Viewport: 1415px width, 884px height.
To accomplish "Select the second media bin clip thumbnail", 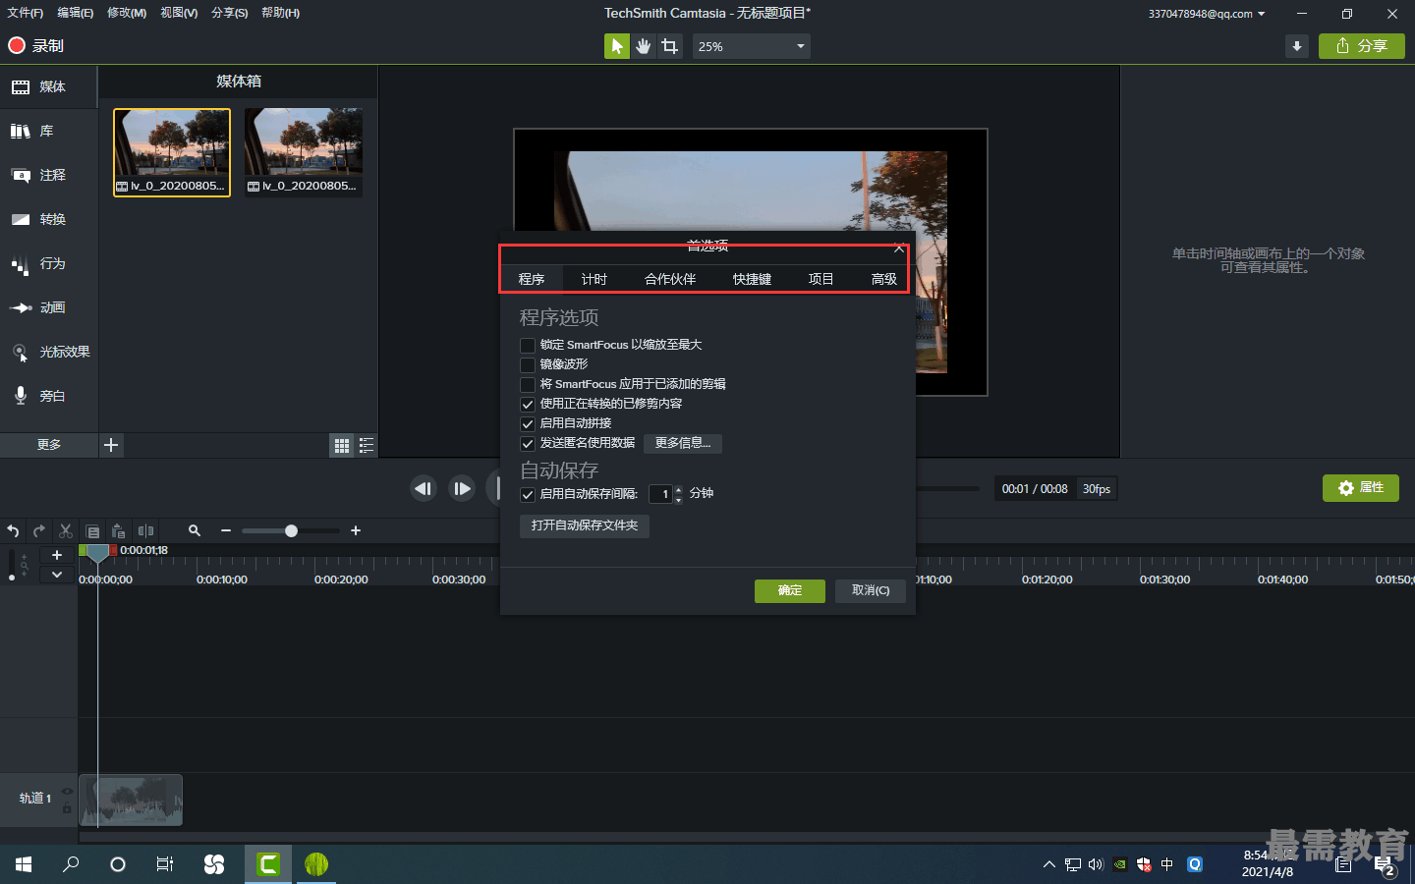I will (304, 152).
